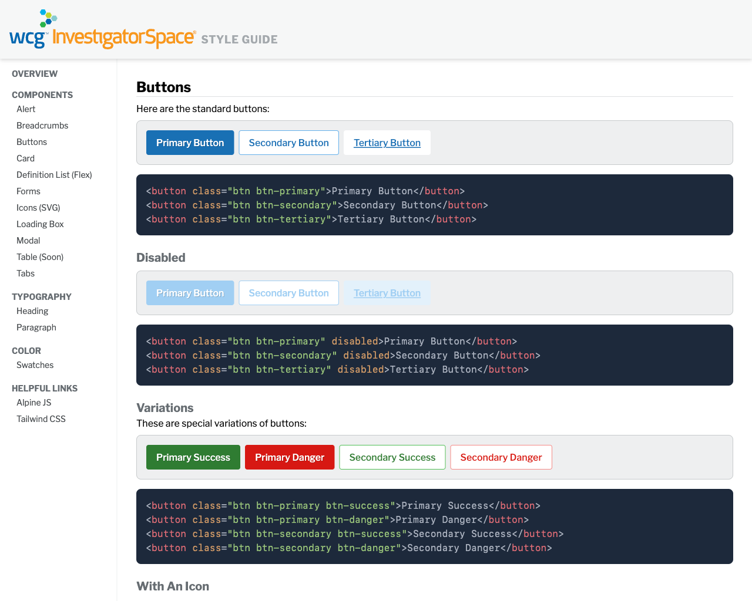
Task: Open the Modal component page
Action: point(28,240)
